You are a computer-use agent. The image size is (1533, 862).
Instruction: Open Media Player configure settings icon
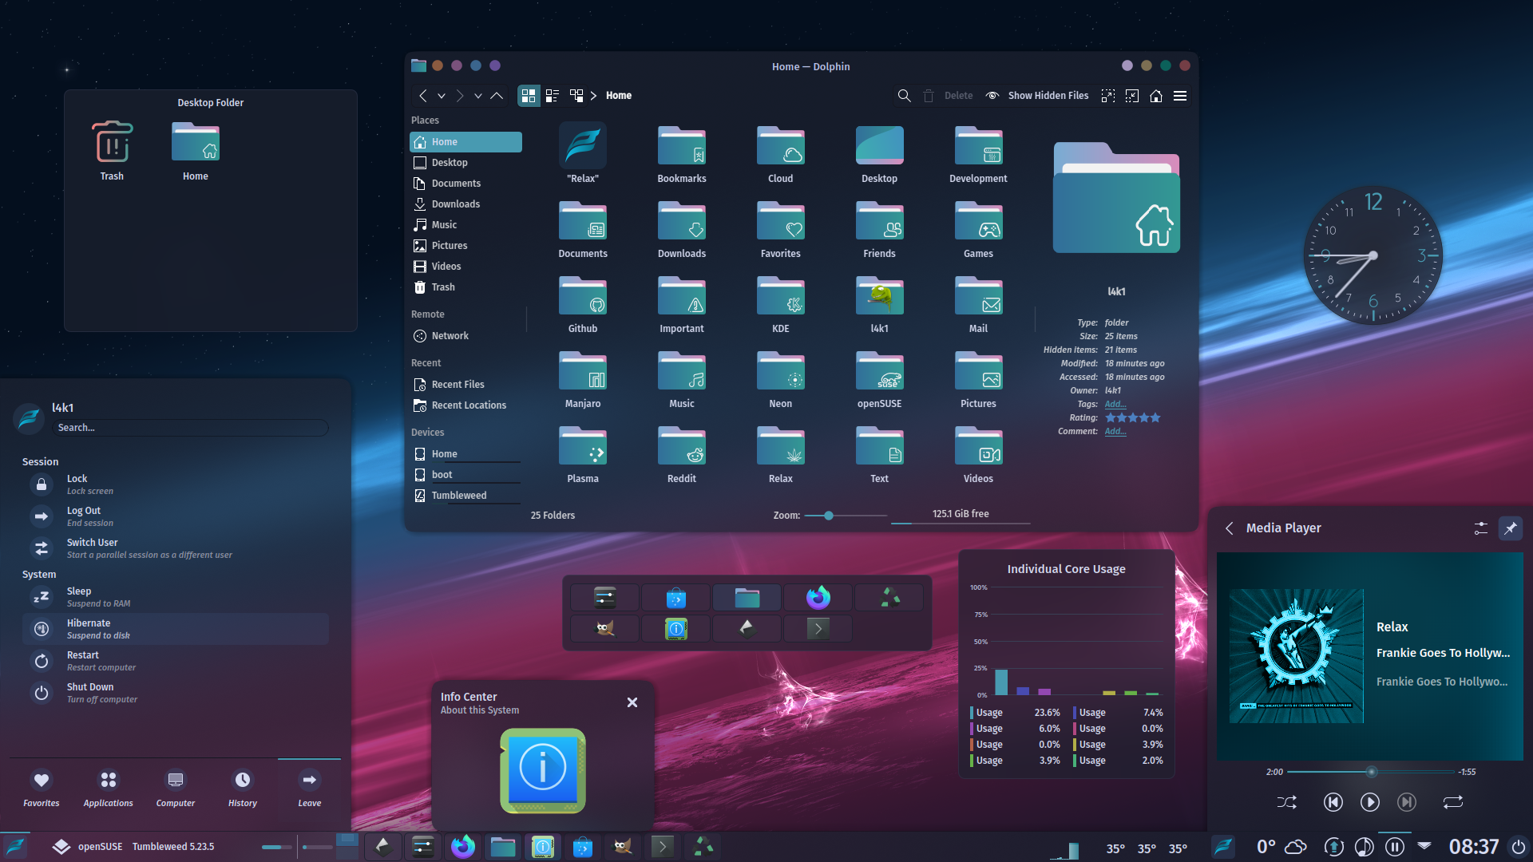coord(1481,528)
